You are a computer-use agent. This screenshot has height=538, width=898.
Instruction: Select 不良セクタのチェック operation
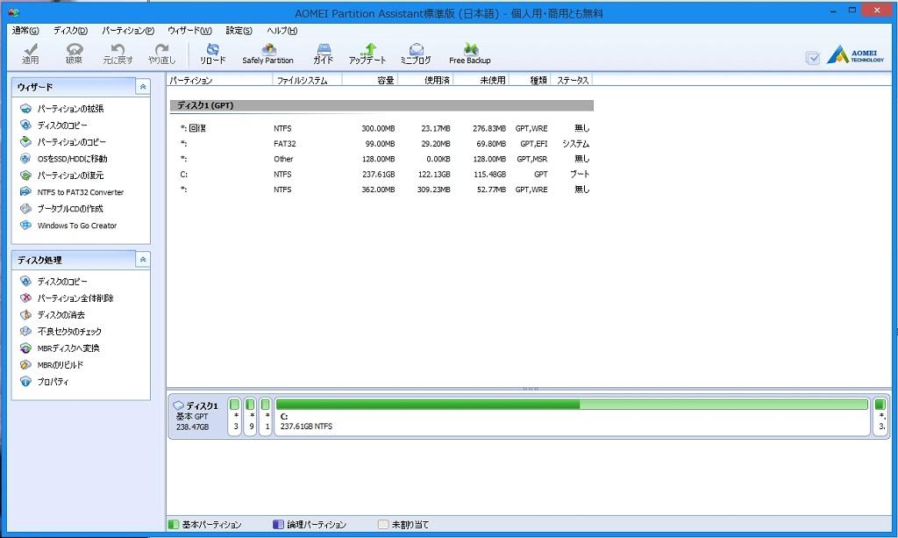61,331
